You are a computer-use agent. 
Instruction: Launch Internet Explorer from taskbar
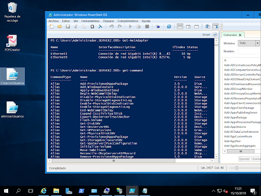(44, 191)
